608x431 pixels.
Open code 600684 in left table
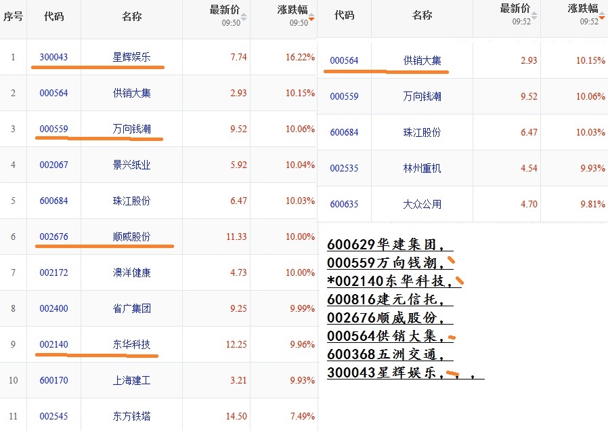pos(53,201)
